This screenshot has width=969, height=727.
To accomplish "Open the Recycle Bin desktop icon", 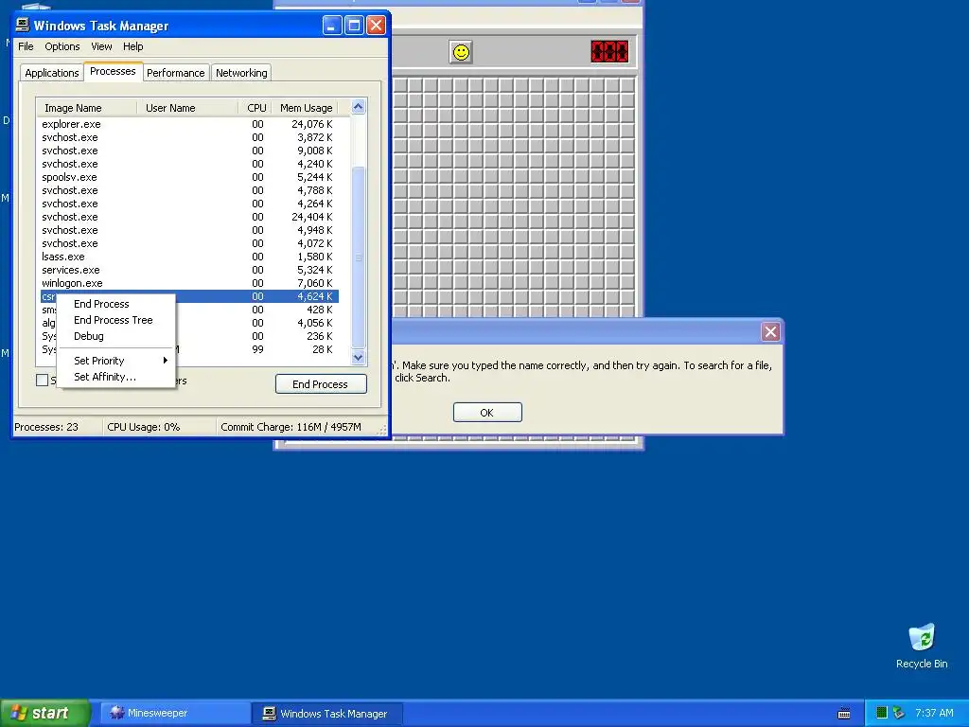I will pos(922,647).
